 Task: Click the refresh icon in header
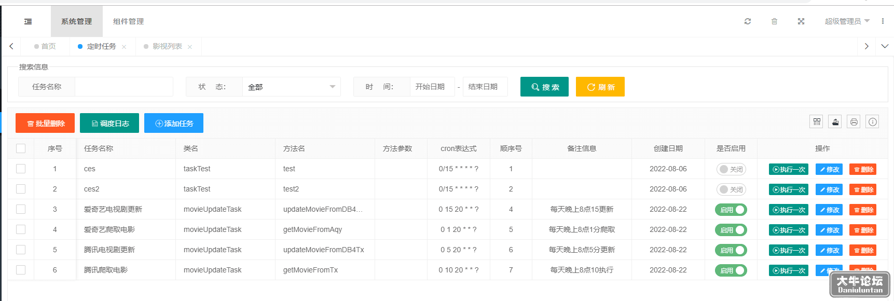point(748,21)
